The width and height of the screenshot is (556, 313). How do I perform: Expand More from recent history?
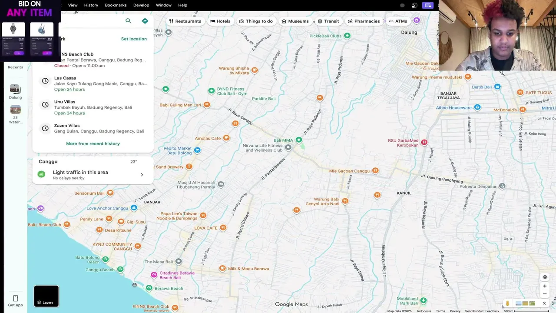(x=93, y=143)
